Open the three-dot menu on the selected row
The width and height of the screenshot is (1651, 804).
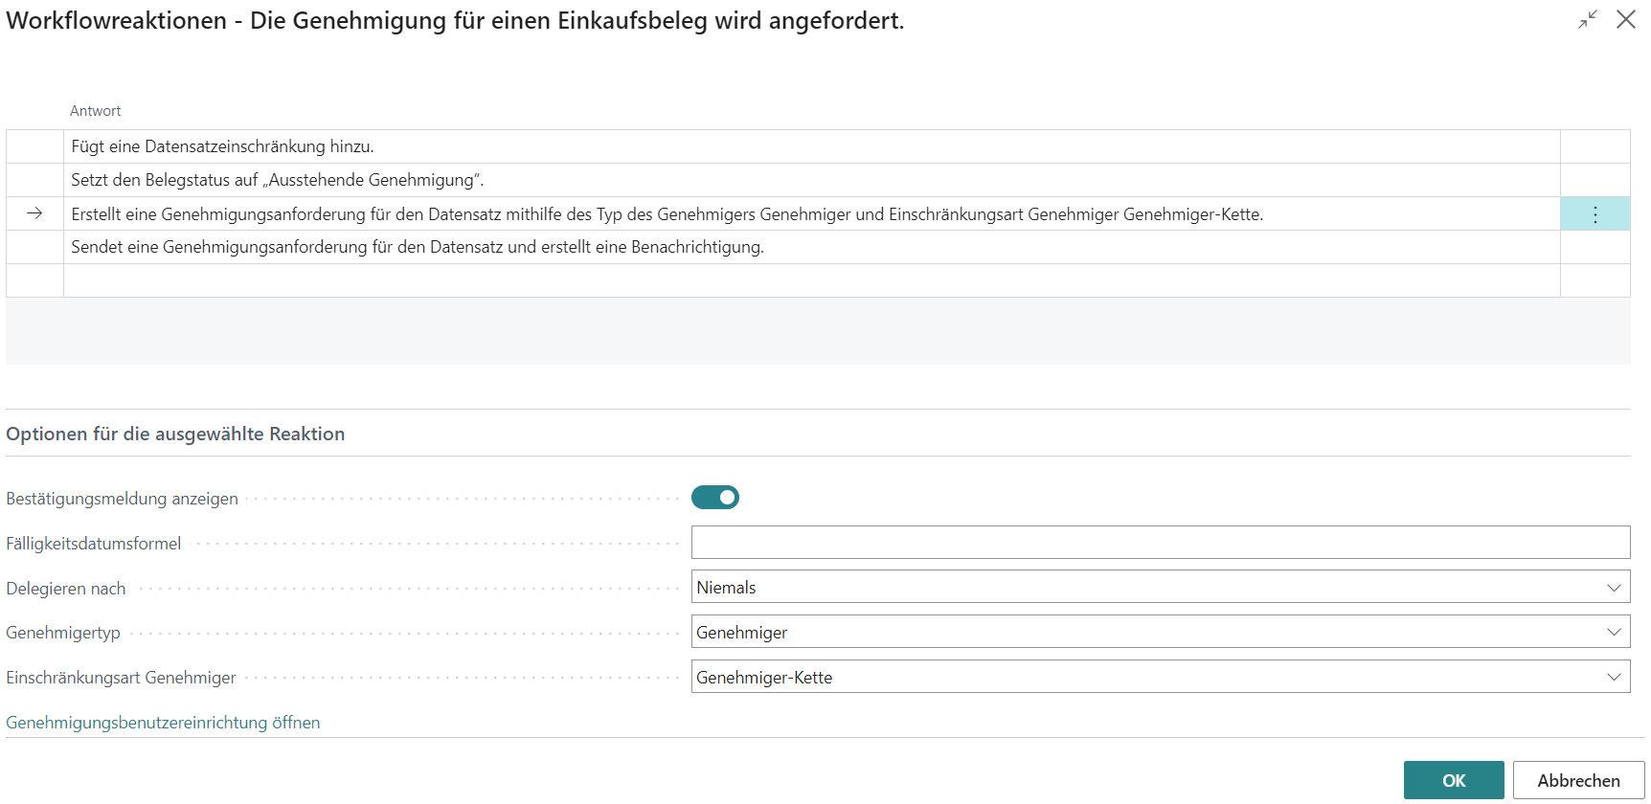pos(1594,214)
